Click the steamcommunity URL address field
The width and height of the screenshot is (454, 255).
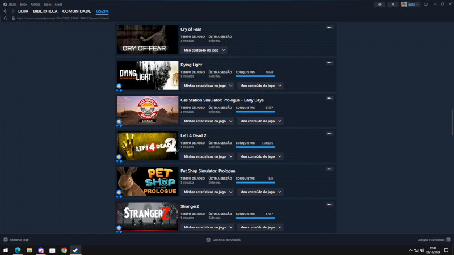[x=63, y=18]
